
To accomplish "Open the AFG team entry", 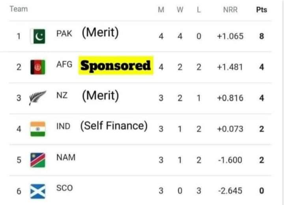I will point(64,64).
